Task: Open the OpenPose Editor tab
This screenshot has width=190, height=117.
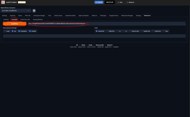Action: [71, 15]
